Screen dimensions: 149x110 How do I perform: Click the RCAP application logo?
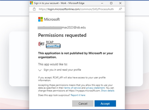coord(41,44)
